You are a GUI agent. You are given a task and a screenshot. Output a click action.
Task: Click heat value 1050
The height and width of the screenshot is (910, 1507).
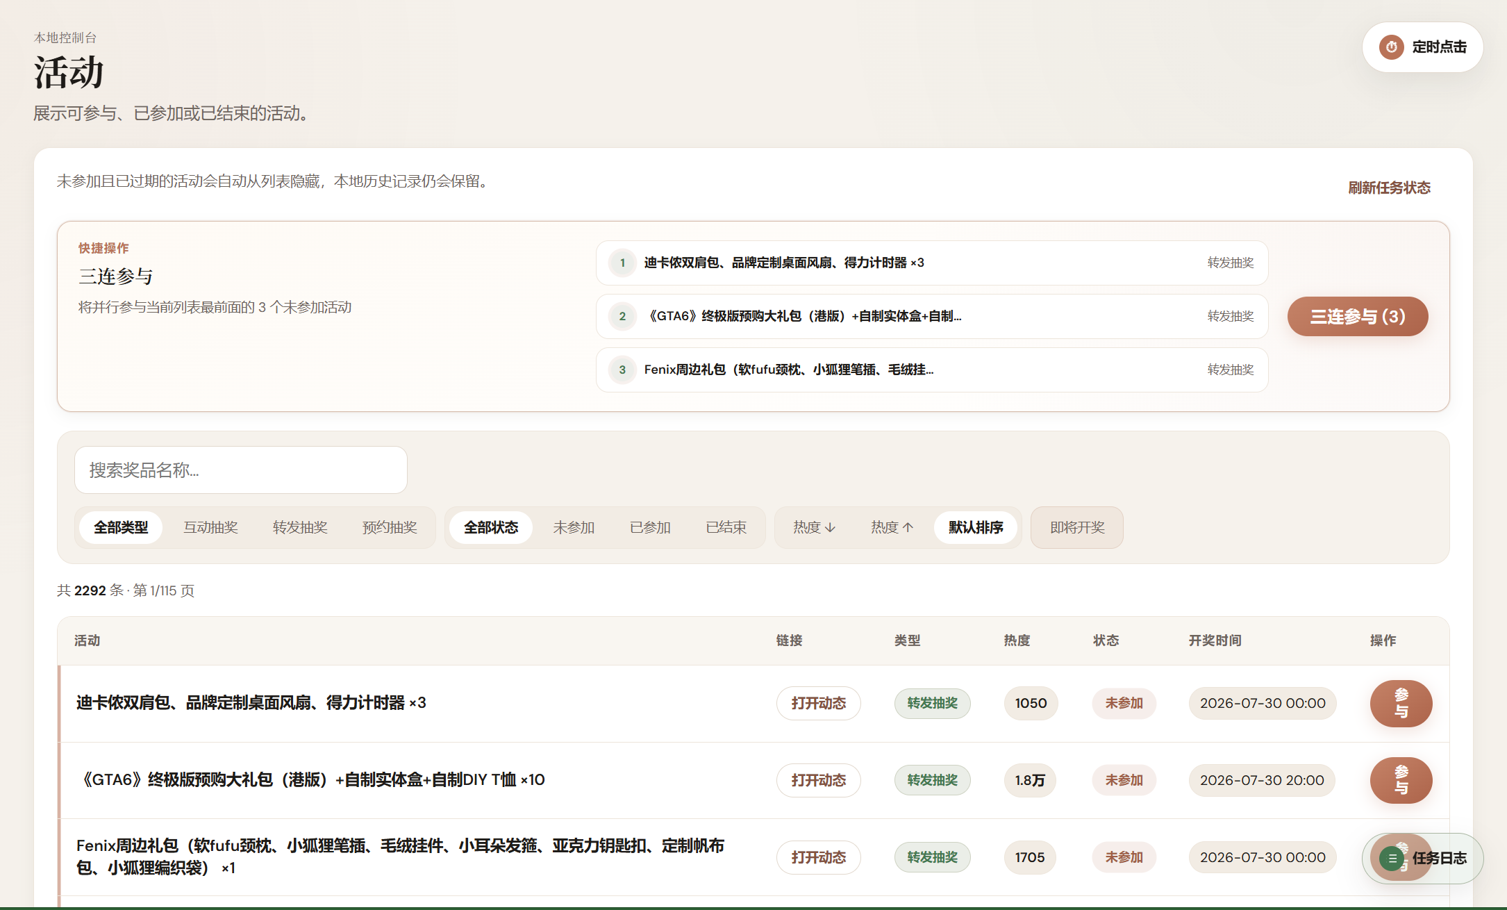pyautogui.click(x=1031, y=703)
